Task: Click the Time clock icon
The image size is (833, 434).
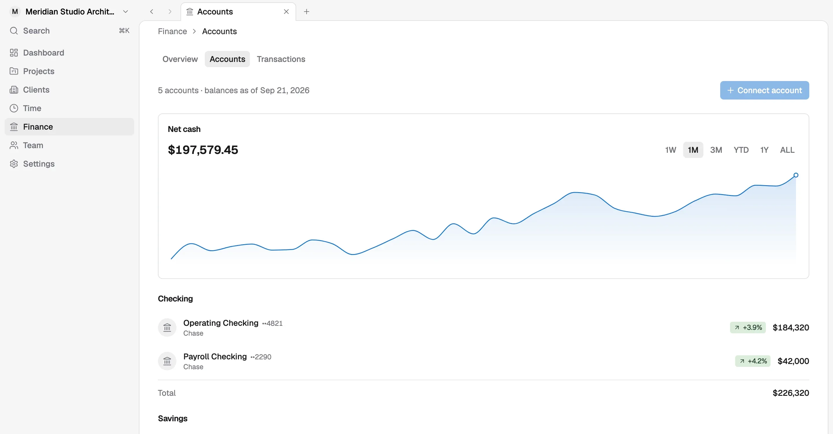Action: pyautogui.click(x=14, y=108)
